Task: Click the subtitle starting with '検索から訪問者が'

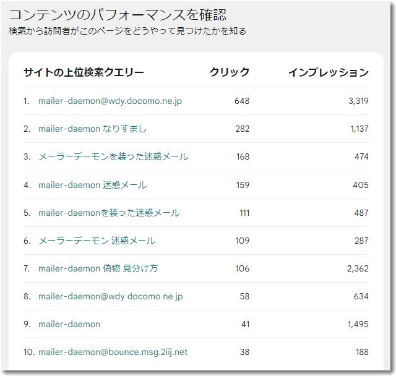Action: (127, 31)
